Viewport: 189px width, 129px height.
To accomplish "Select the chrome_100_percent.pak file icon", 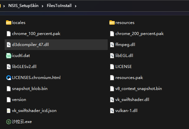I will (9, 34).
